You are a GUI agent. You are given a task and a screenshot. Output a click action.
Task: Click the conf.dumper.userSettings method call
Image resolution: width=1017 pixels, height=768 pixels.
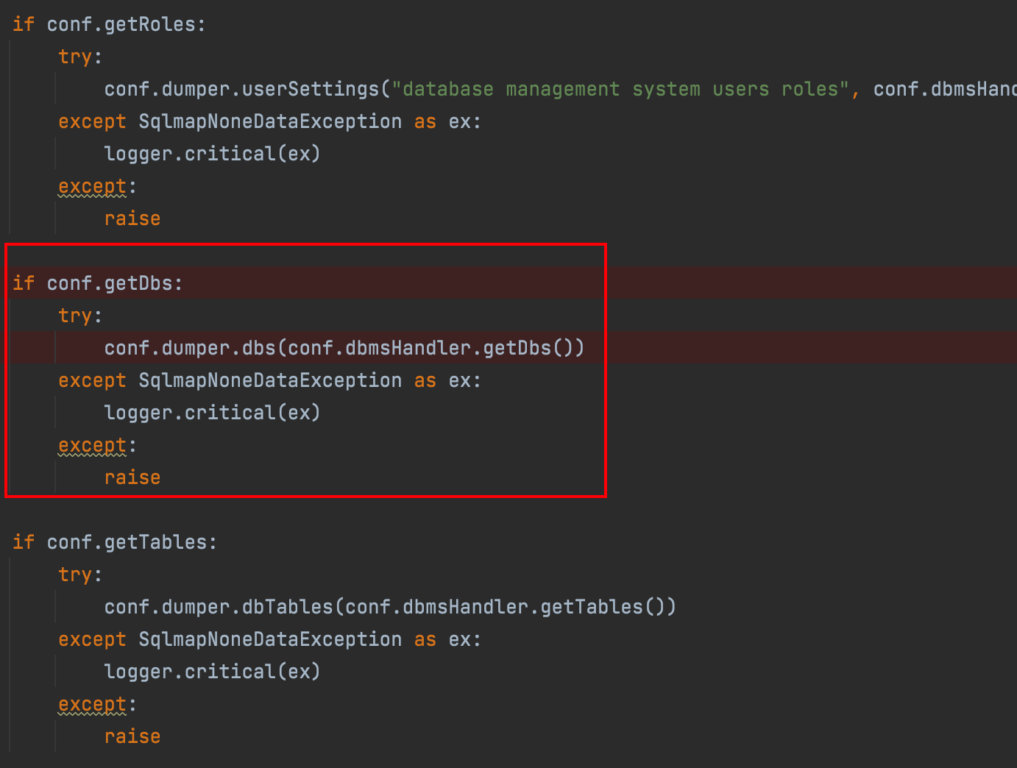click(x=241, y=89)
